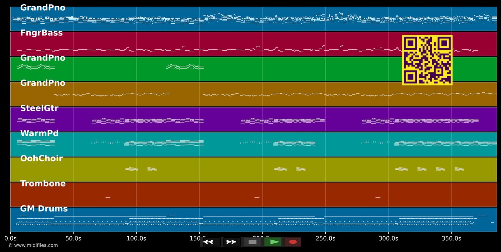Select the OohChoir track label

[x=41, y=159]
